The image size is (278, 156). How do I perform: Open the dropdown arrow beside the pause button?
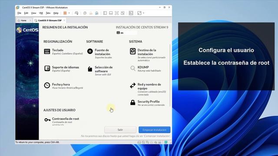click(x=69, y=13)
